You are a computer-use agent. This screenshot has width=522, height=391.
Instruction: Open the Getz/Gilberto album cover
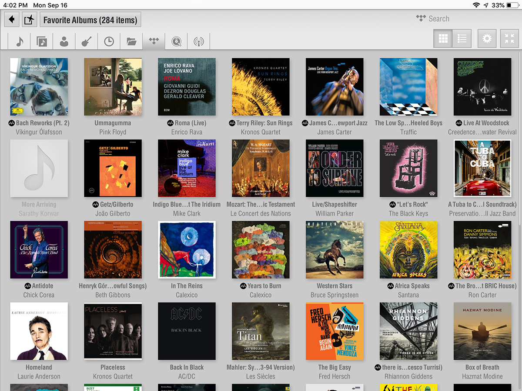[113, 168]
